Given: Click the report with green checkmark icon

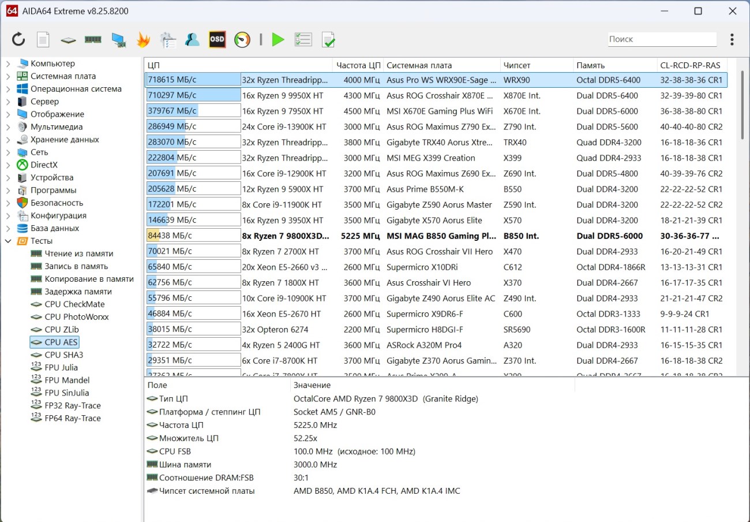Looking at the screenshot, I should point(328,39).
